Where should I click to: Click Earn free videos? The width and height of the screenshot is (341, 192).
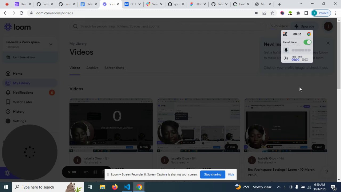30,57
